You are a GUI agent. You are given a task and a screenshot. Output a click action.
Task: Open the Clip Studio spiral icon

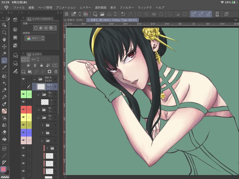[x=86, y=14]
